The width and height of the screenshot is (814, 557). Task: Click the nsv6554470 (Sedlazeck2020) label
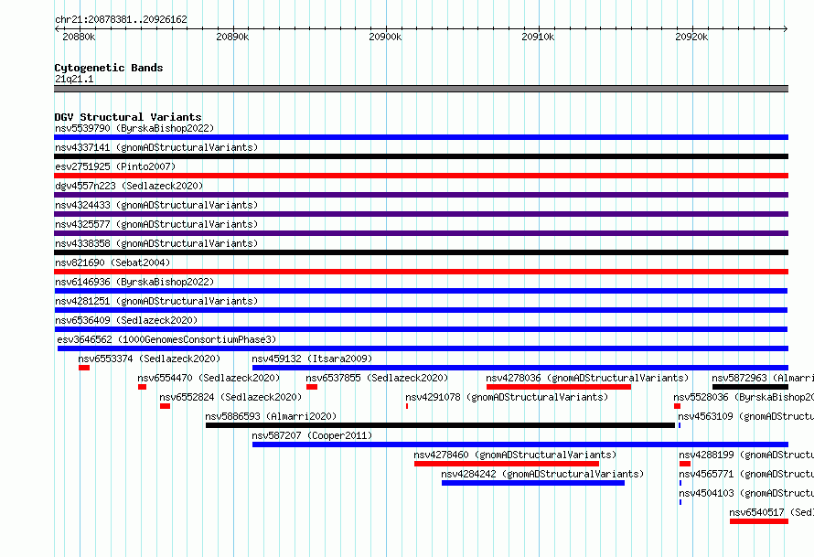[x=209, y=378]
